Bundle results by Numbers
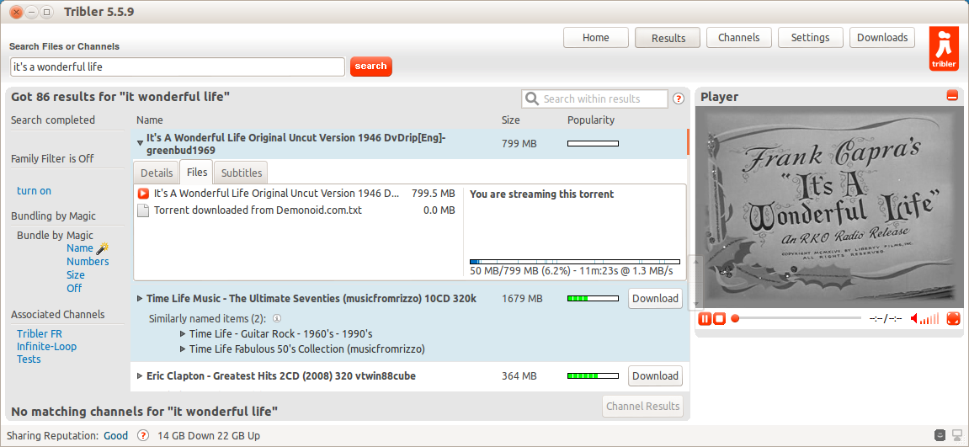Viewport: 969px width, 447px height. coord(88,262)
